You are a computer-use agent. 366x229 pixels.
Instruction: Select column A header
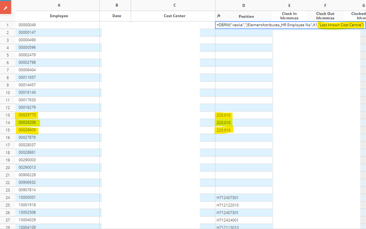click(x=59, y=5)
